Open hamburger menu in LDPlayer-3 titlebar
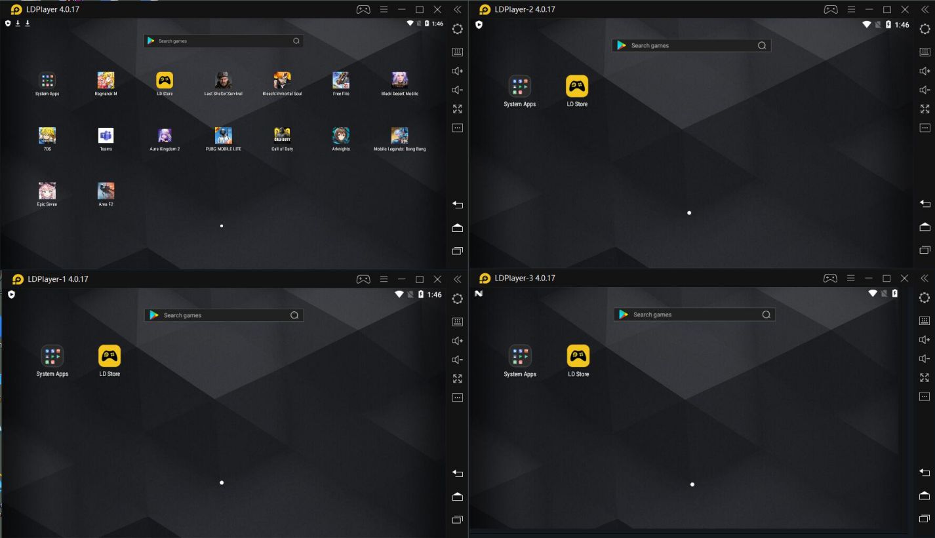This screenshot has height=538, width=935. click(851, 278)
